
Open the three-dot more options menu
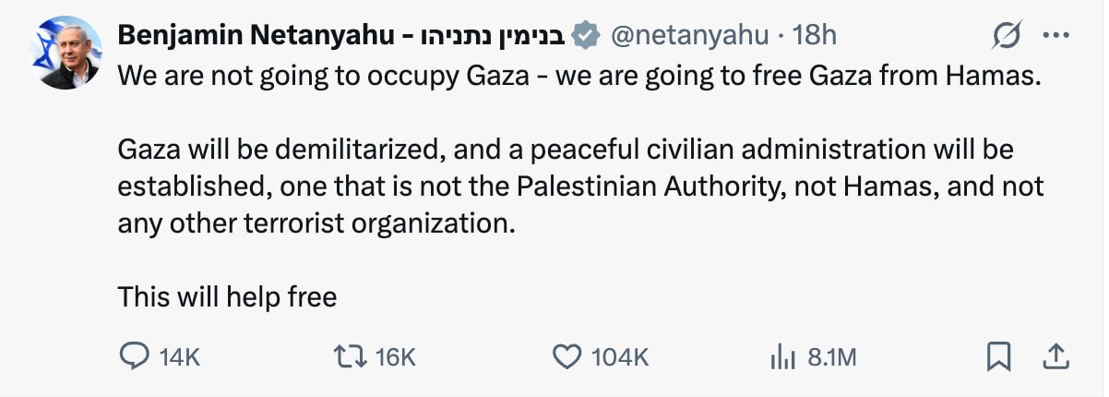coord(1055,36)
